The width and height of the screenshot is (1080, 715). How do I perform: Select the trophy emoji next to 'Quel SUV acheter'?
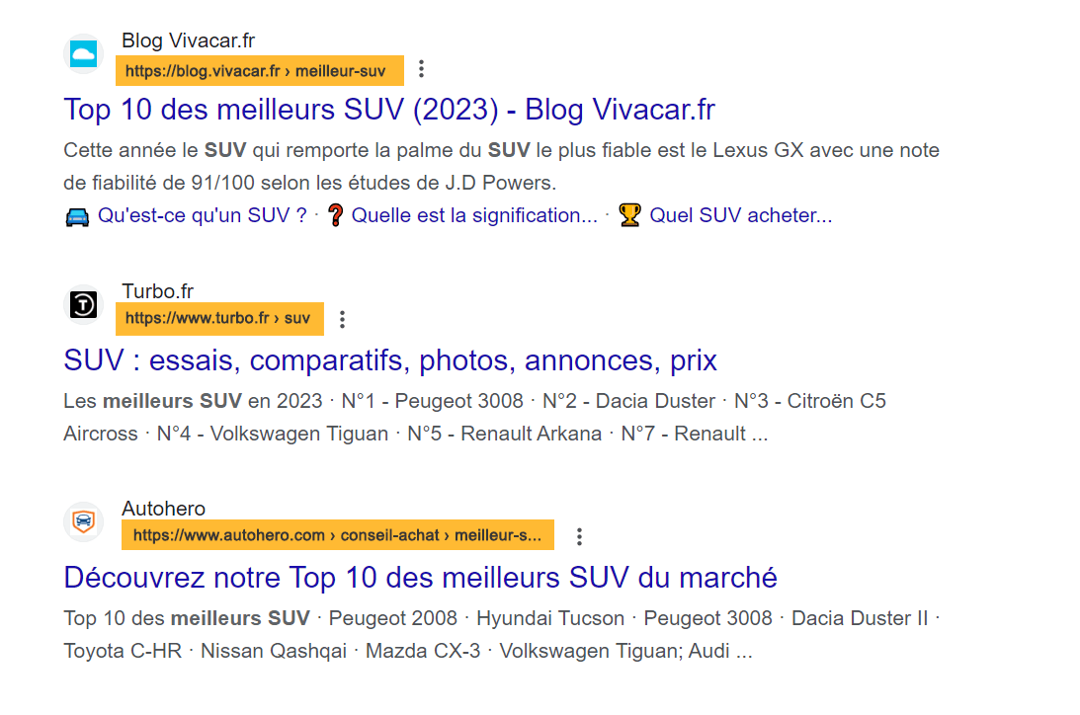coord(629,214)
